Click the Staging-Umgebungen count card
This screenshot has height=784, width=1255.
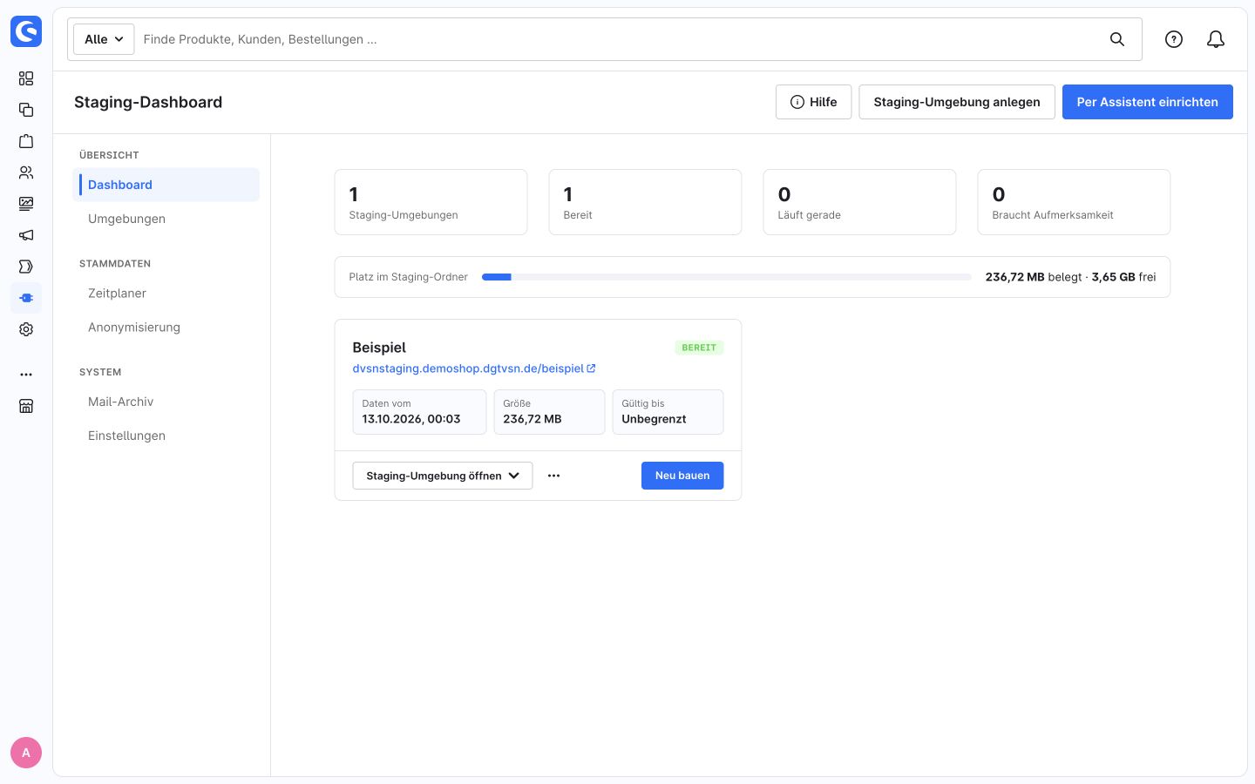(x=431, y=202)
